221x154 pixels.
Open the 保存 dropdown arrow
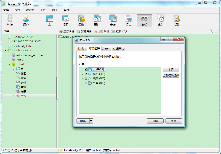[91, 121]
